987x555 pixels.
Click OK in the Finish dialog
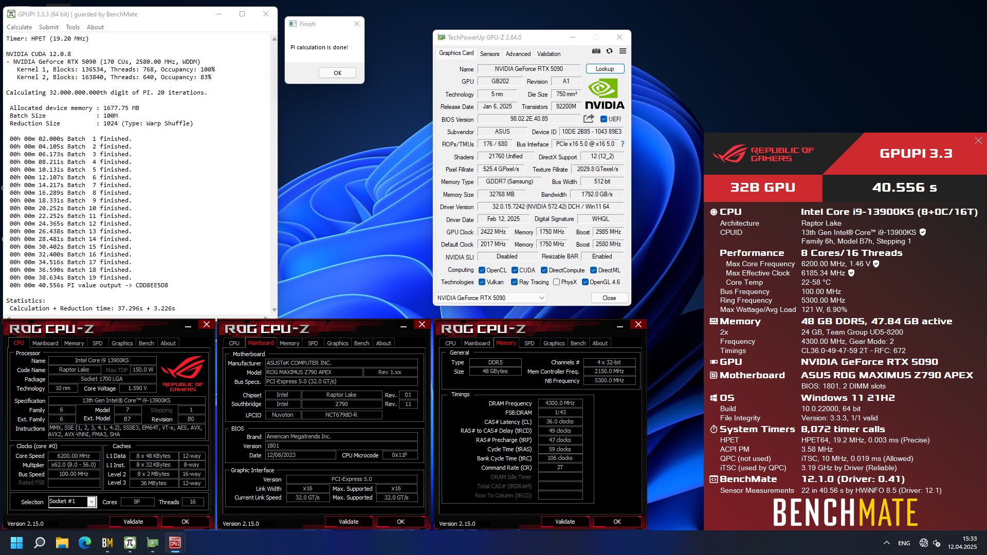(337, 73)
